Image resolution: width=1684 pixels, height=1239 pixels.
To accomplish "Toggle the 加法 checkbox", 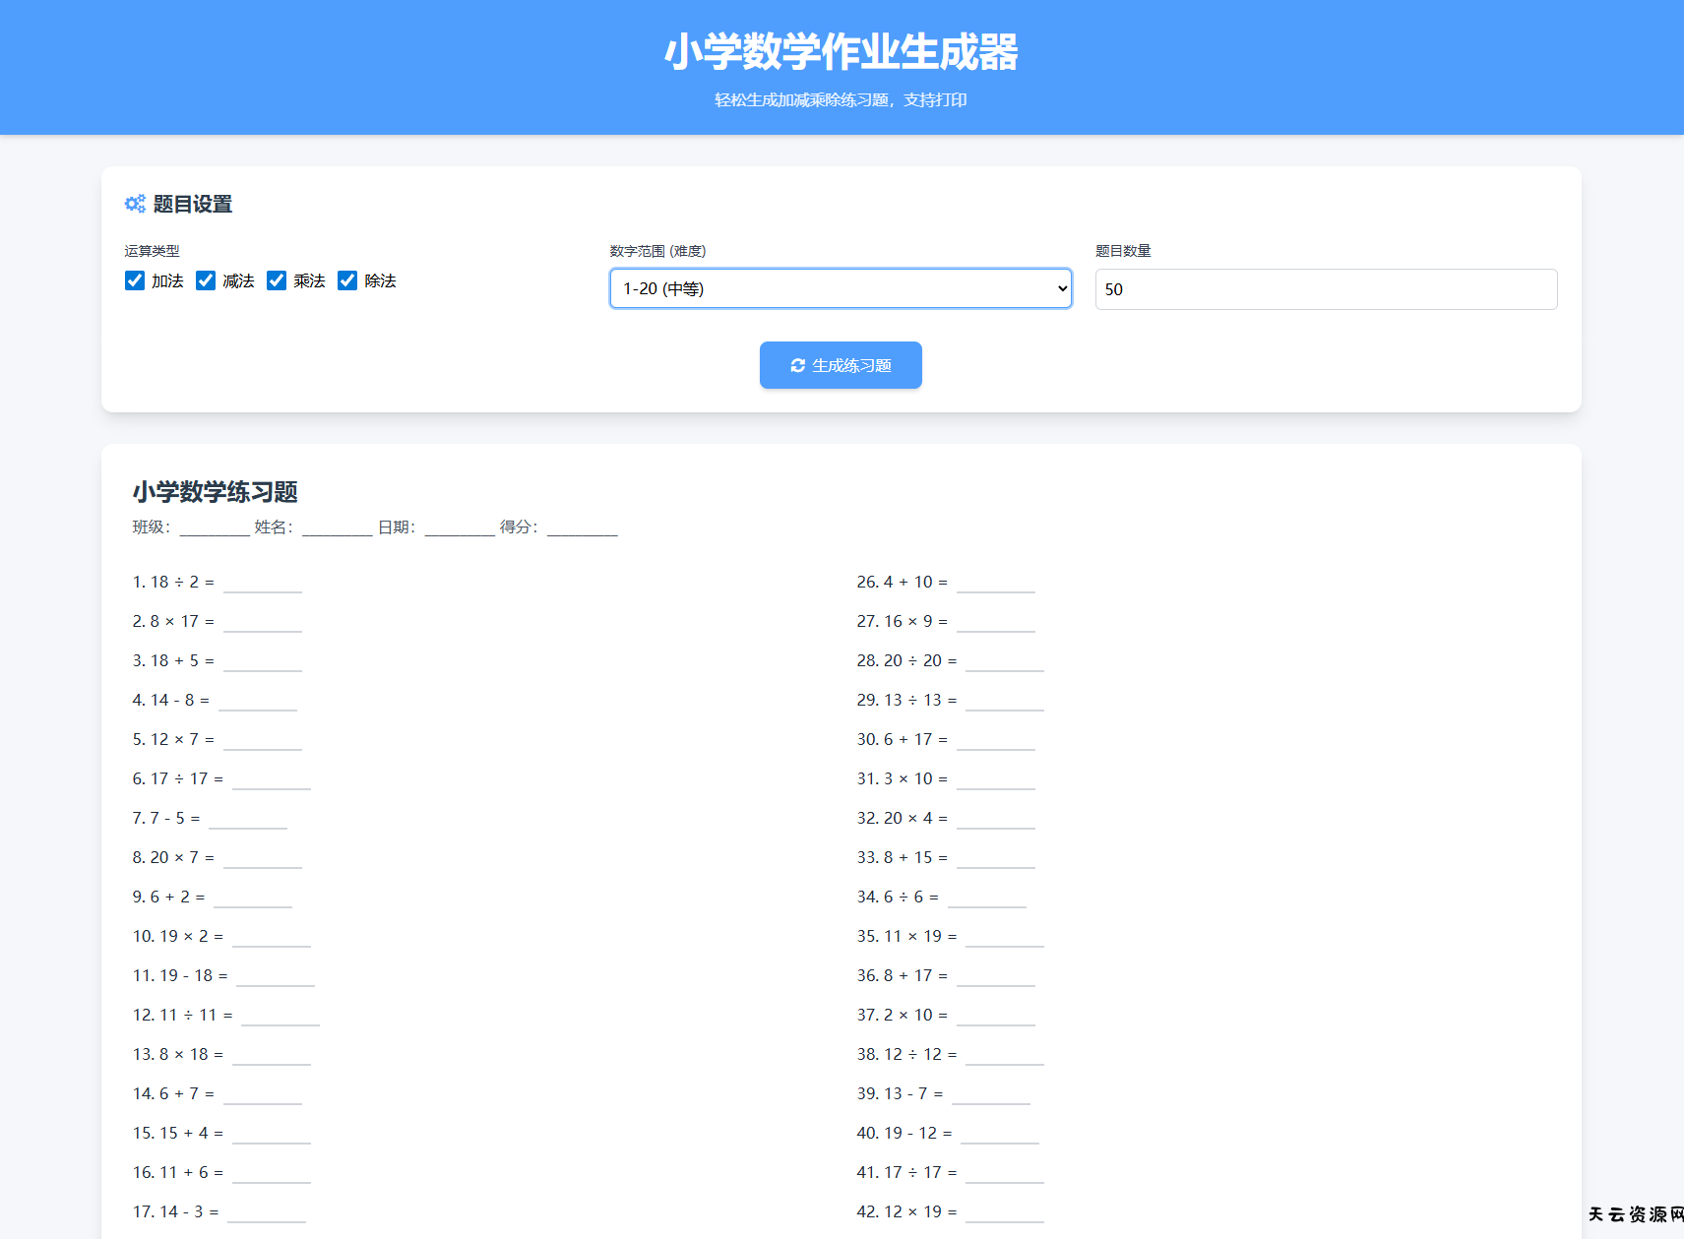I will [135, 281].
